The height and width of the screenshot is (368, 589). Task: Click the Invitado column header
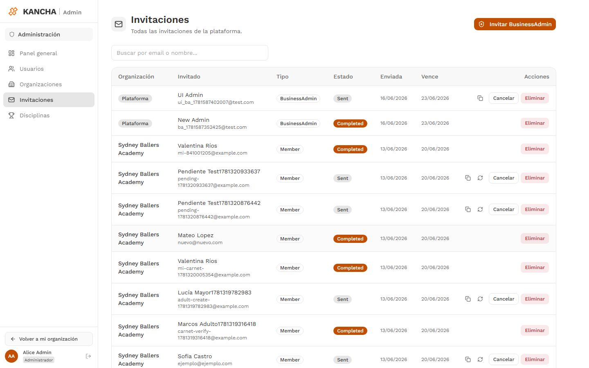(189, 76)
